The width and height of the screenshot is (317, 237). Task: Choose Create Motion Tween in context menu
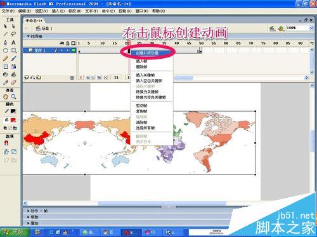coord(152,53)
